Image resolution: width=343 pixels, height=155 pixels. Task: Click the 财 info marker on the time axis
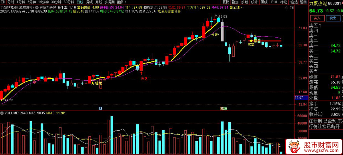coord(100,108)
